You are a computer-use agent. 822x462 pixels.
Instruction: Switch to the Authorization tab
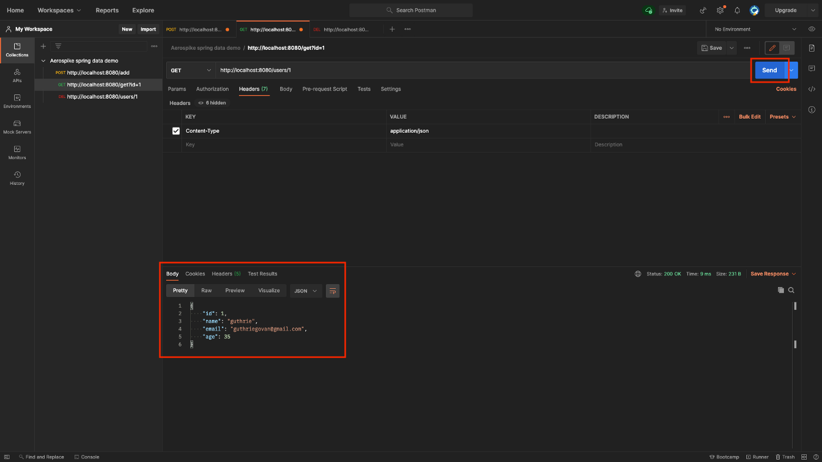tap(213, 89)
